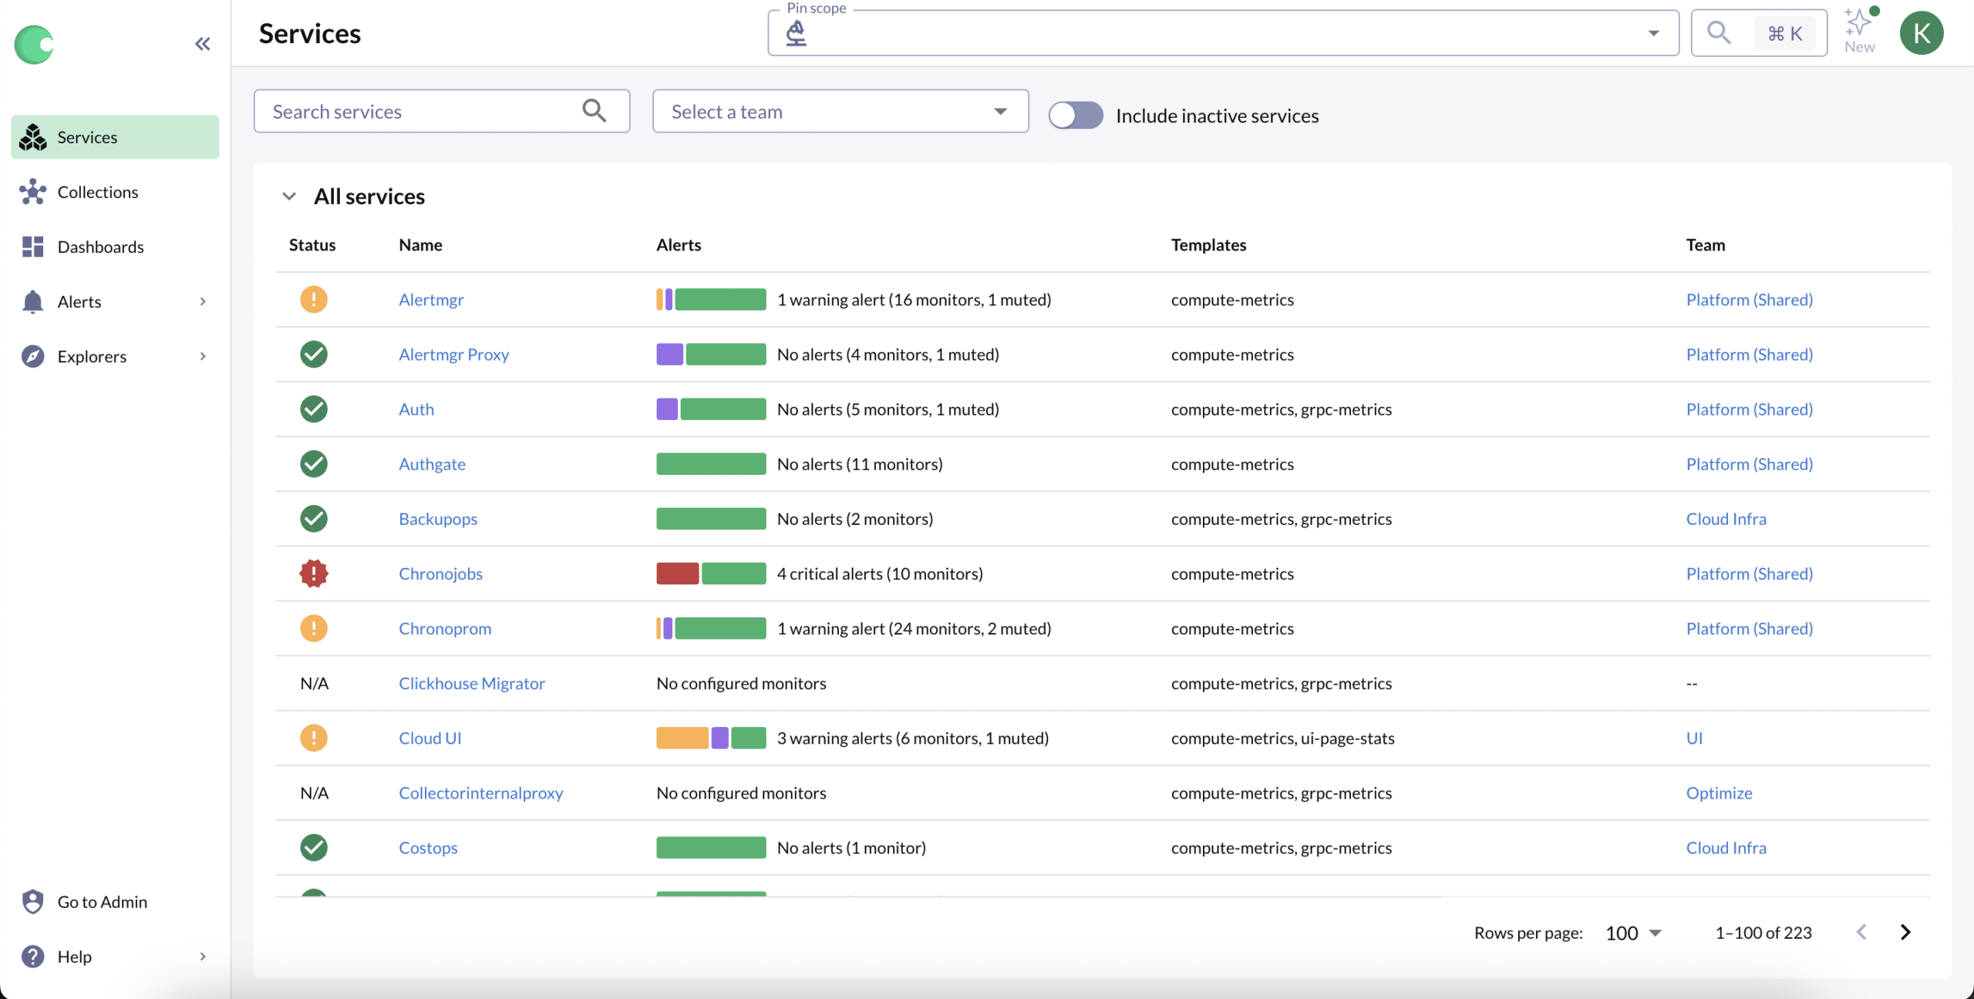The height and width of the screenshot is (999, 1974).
Task: Open the Chronoprom service link
Action: coord(444,628)
